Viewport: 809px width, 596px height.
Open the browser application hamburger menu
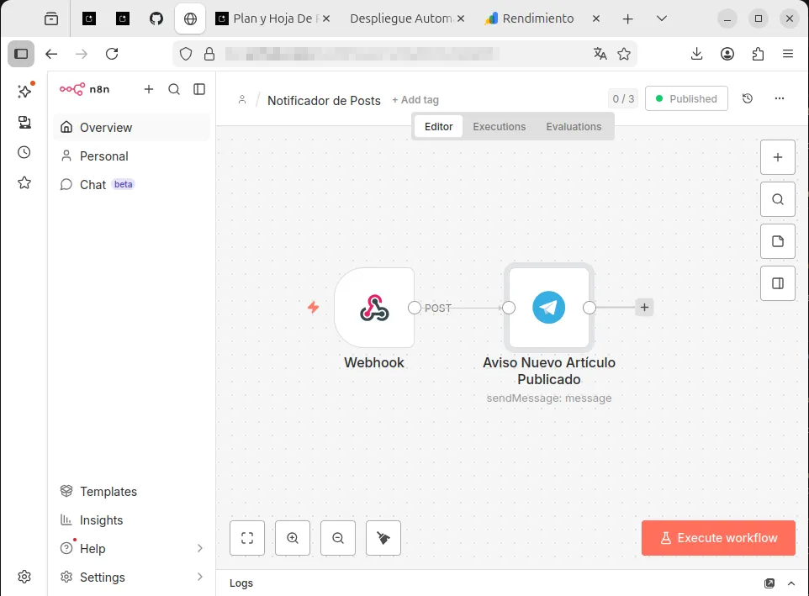click(x=788, y=54)
